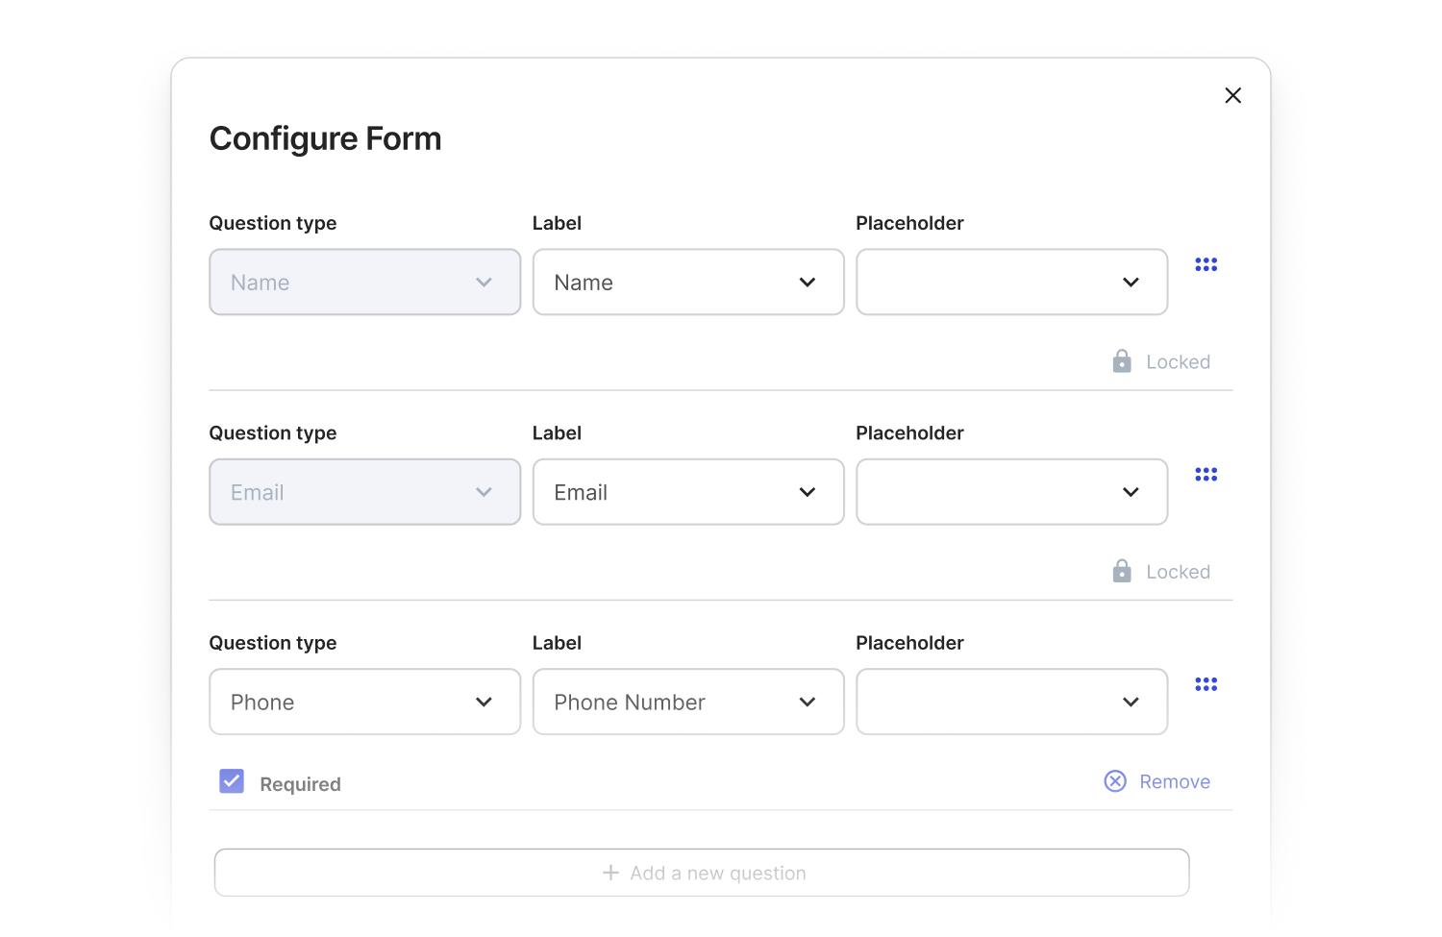Image resolution: width=1442 pixels, height=937 pixels.
Task: Click the disabled Name question type field
Action: (365, 283)
